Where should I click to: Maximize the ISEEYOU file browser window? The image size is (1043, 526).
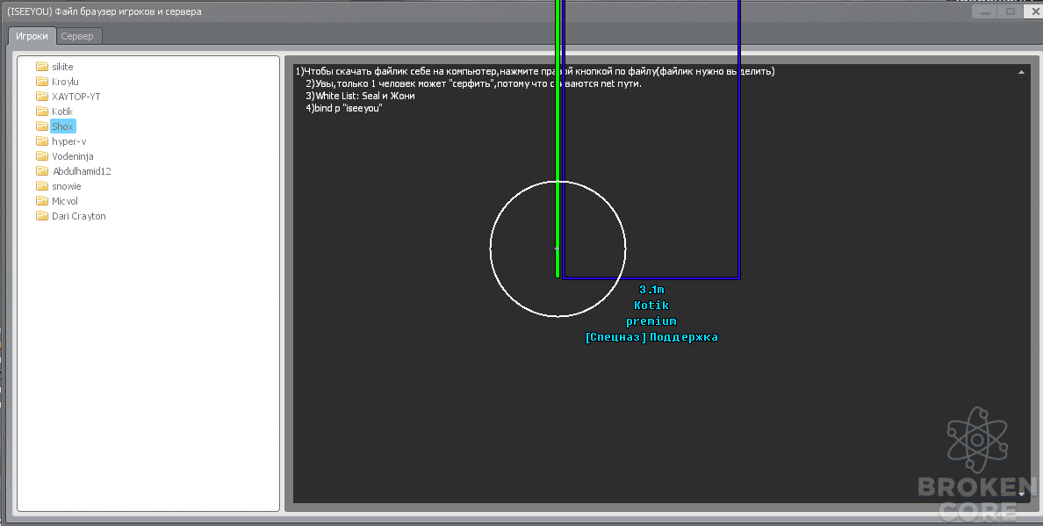tap(1011, 11)
